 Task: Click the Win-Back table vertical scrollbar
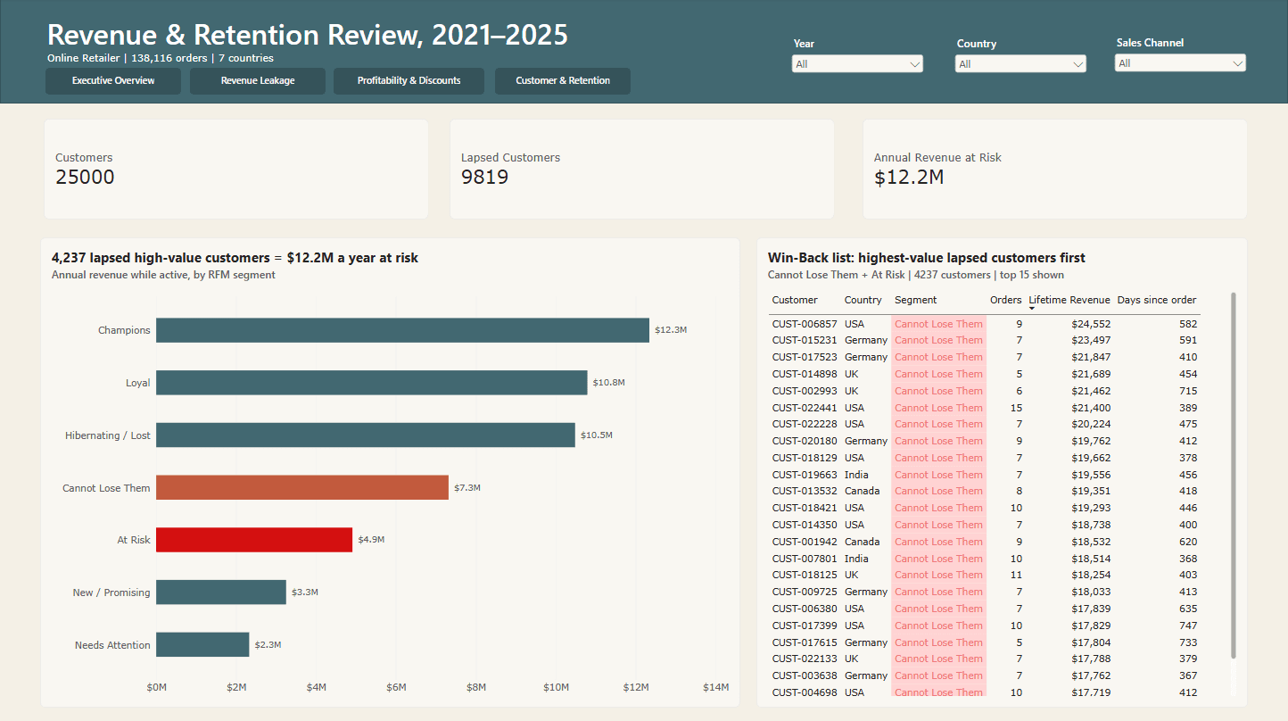[1234, 477]
